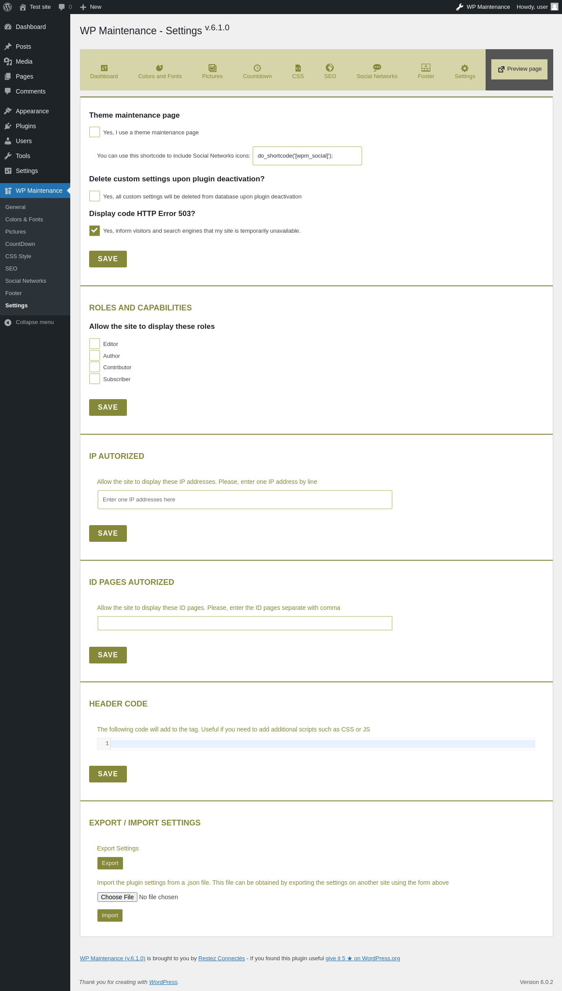
Task: Click the plus New icon in admin bar
Action: 83,7
